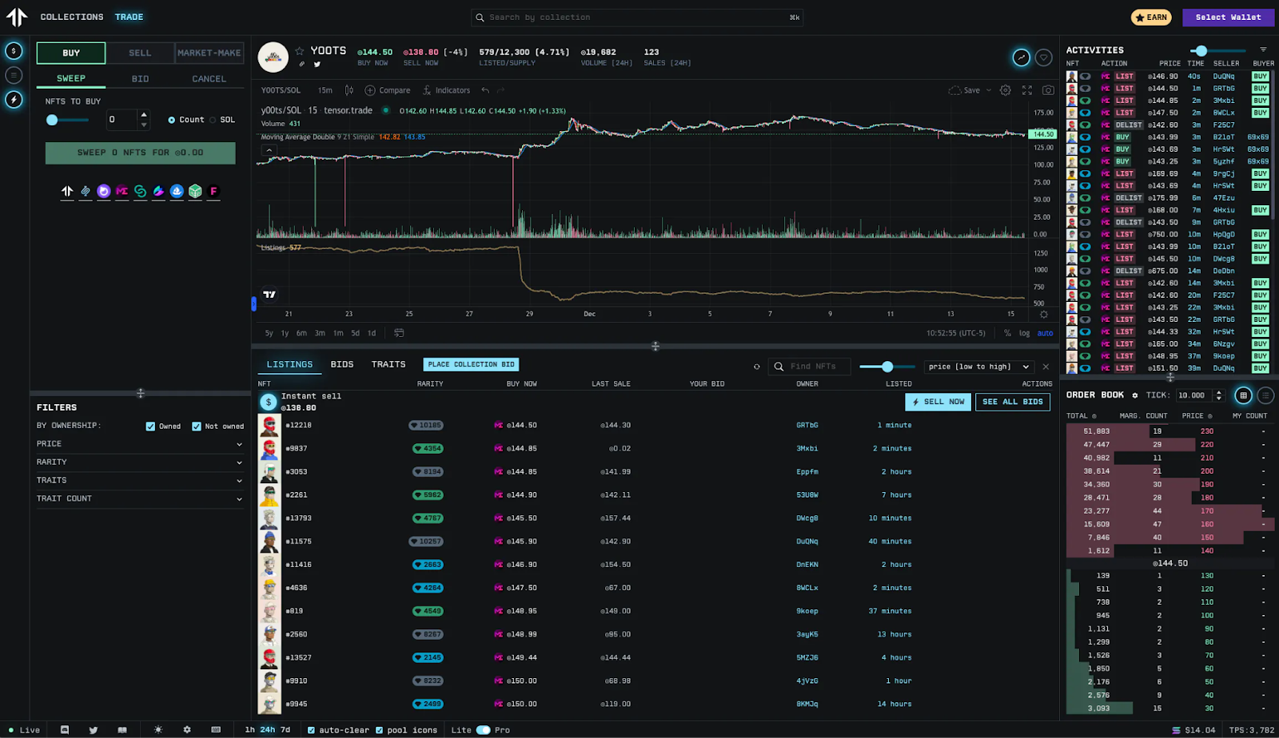Click SEE ALL BIDS button
Screen dimensions: 1279x738
[1013, 402]
